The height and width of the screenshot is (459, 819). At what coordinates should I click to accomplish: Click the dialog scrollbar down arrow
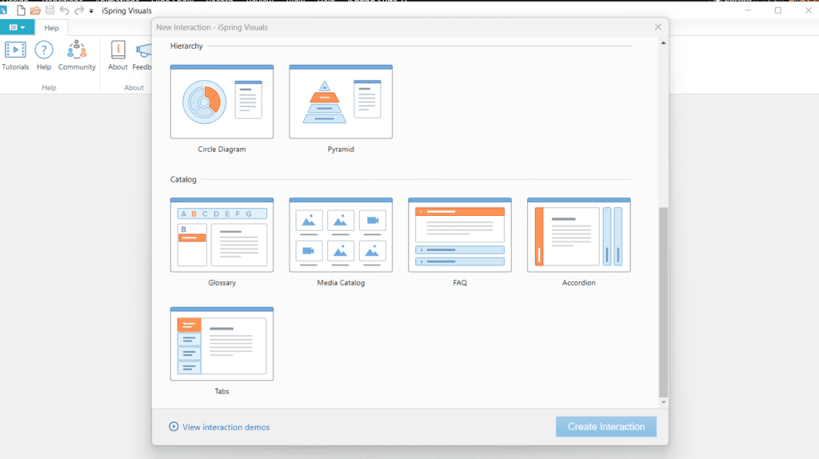pyautogui.click(x=663, y=402)
